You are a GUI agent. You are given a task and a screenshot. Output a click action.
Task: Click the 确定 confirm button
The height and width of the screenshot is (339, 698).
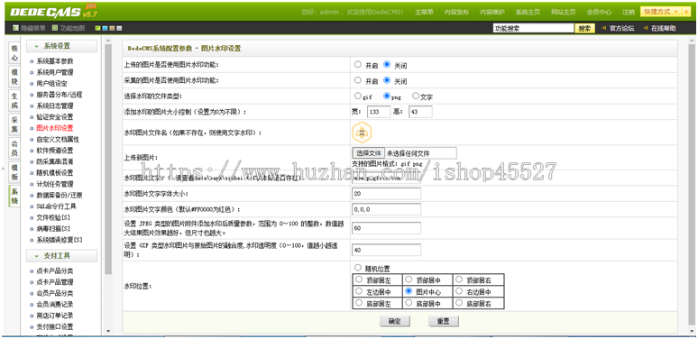[395, 321]
